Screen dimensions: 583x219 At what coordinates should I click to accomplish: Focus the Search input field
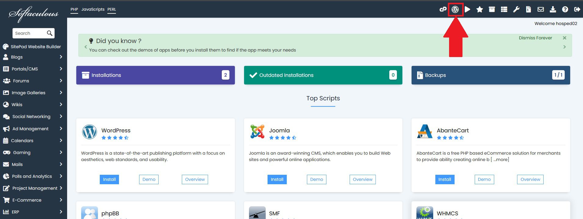[30, 33]
